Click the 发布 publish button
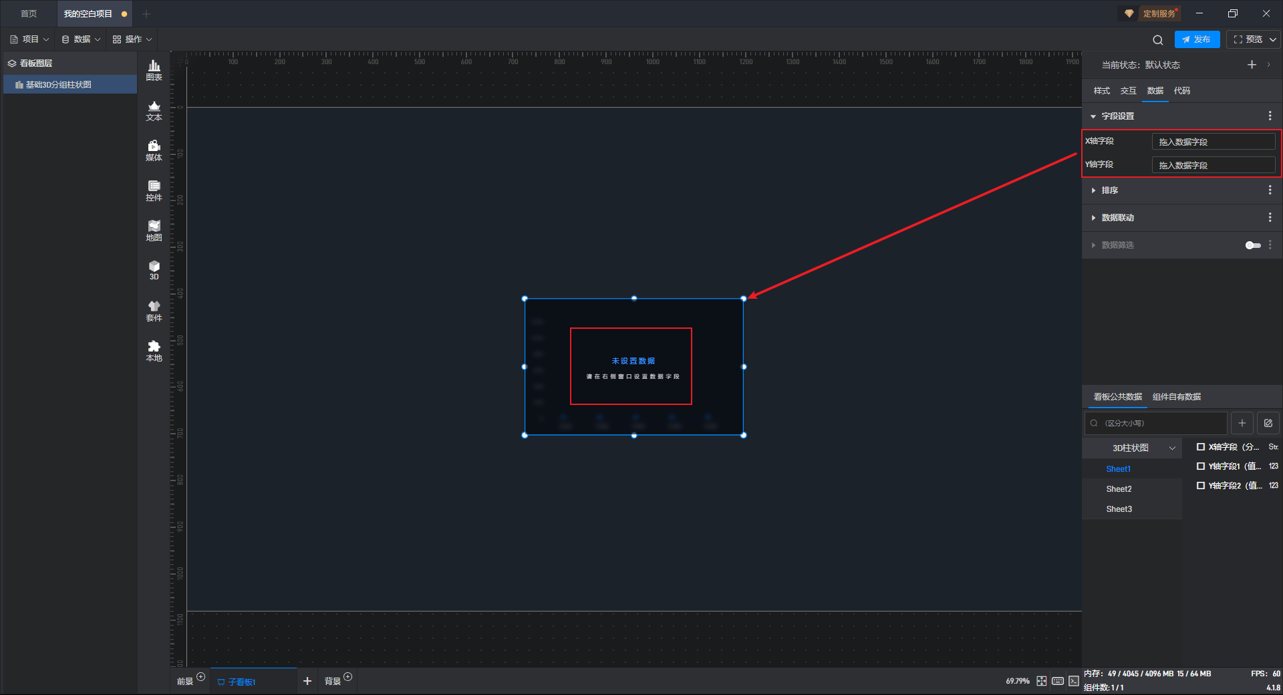Screen dimensions: 1283x695 (1197, 39)
